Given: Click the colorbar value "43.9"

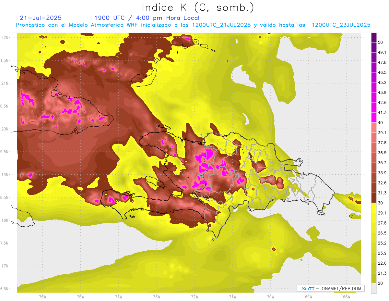Looking at the screenshot, I should click(x=382, y=92).
